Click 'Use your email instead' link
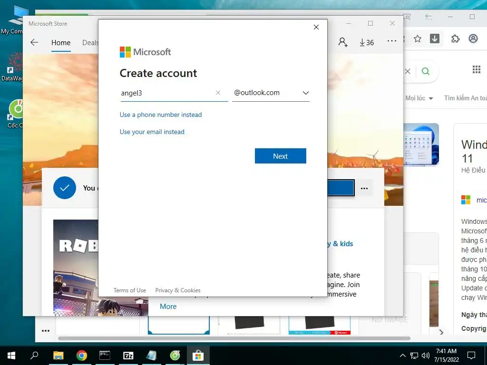Screen dimensions: 487x365 point(152,132)
